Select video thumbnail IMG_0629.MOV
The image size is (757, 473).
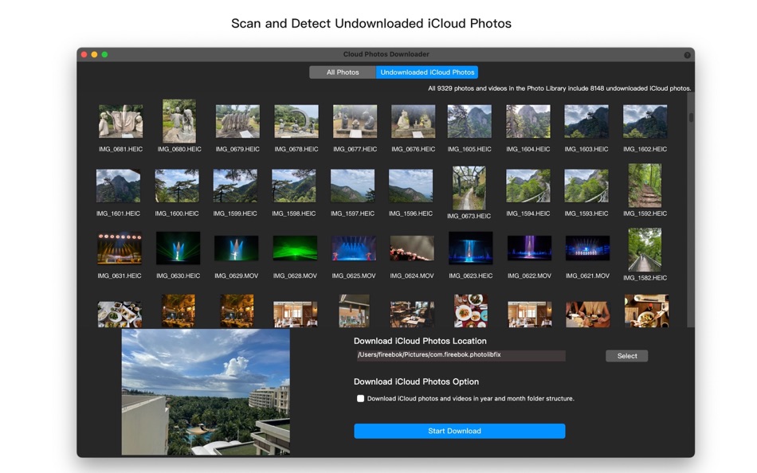(237, 248)
